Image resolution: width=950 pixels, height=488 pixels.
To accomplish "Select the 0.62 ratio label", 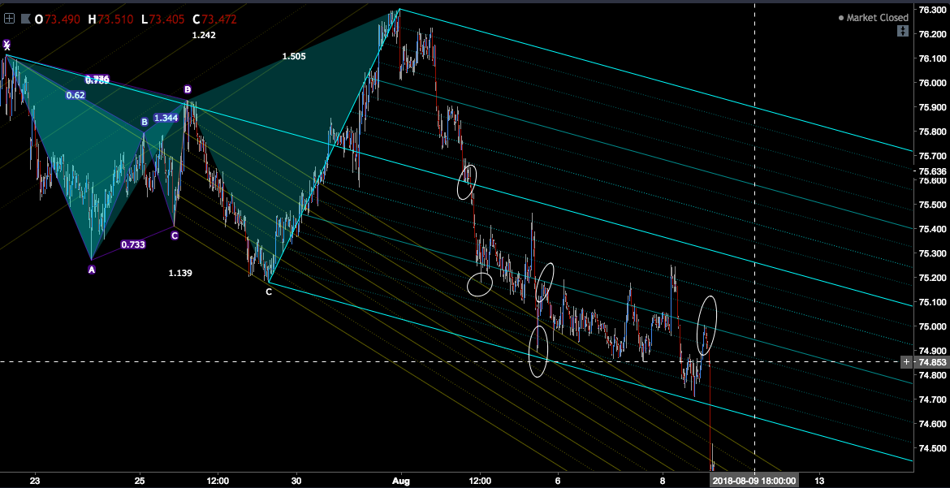I will (x=76, y=95).
